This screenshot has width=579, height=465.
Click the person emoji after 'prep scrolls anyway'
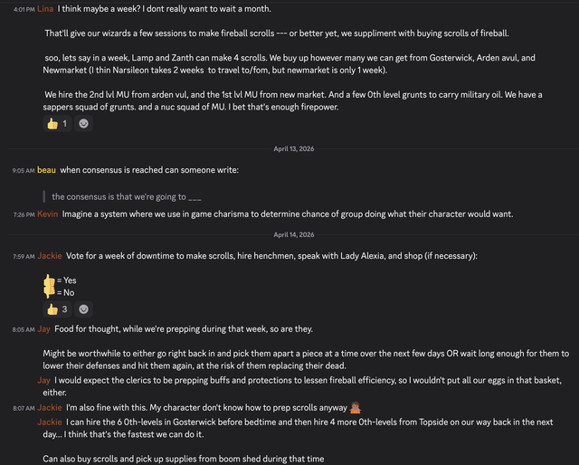(x=355, y=408)
